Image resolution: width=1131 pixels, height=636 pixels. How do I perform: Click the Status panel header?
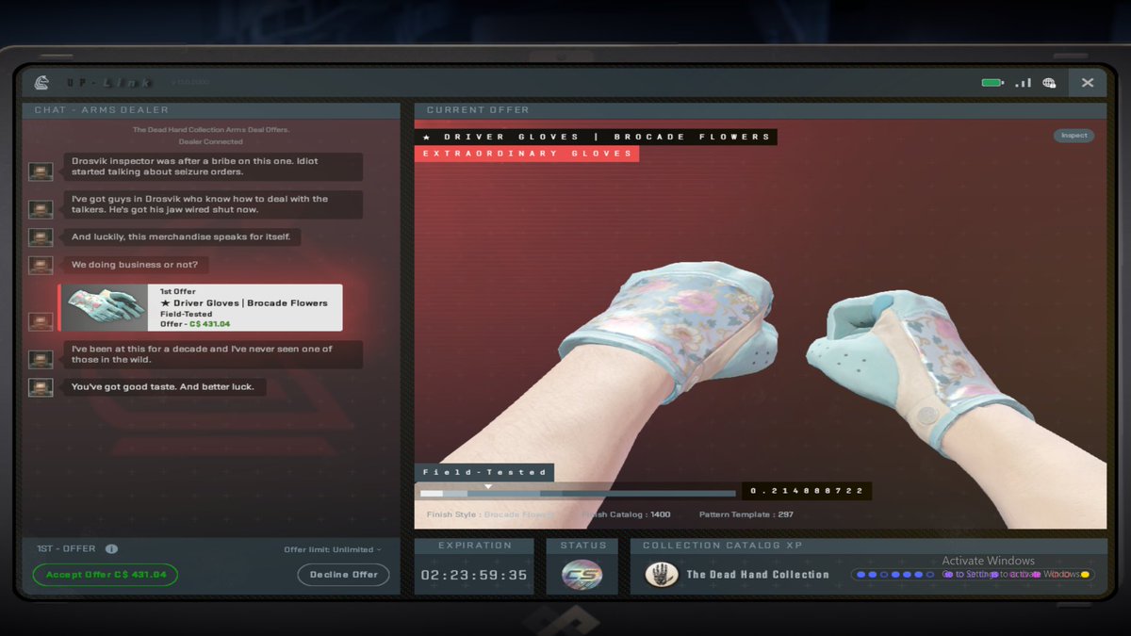click(x=582, y=546)
